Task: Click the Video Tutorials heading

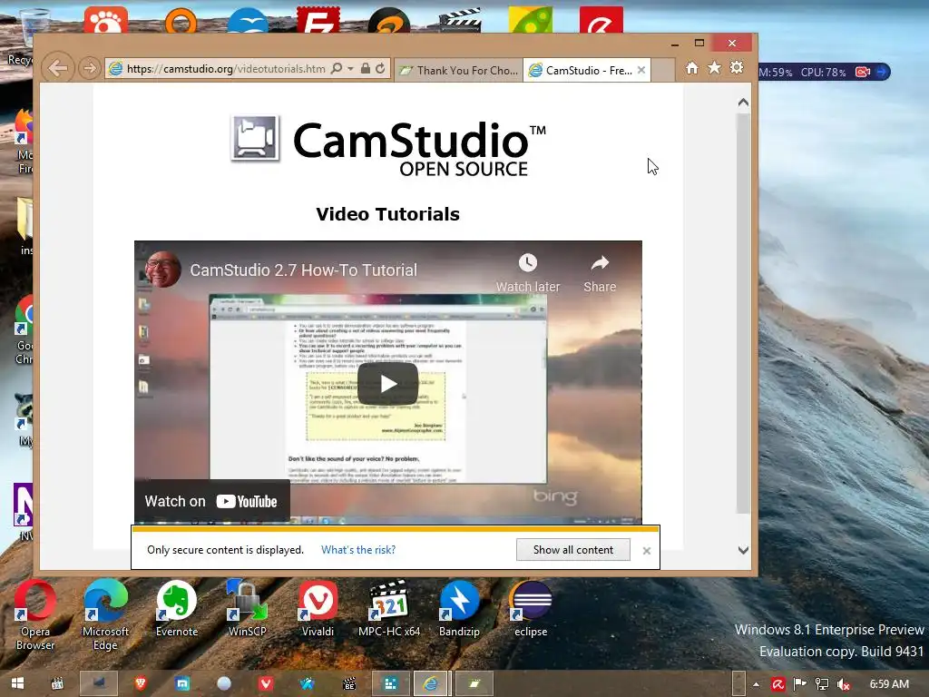Action: click(x=387, y=214)
